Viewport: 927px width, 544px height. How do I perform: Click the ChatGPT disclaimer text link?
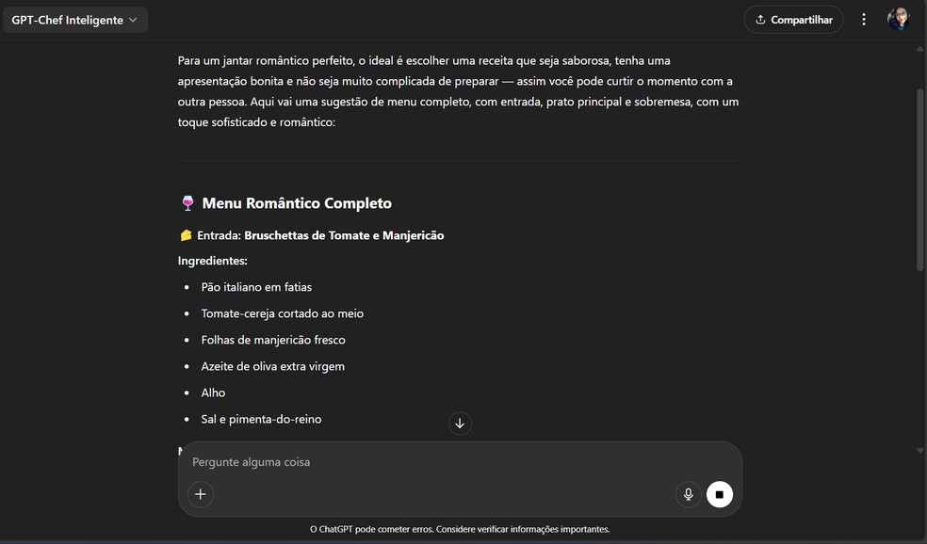tap(460, 528)
